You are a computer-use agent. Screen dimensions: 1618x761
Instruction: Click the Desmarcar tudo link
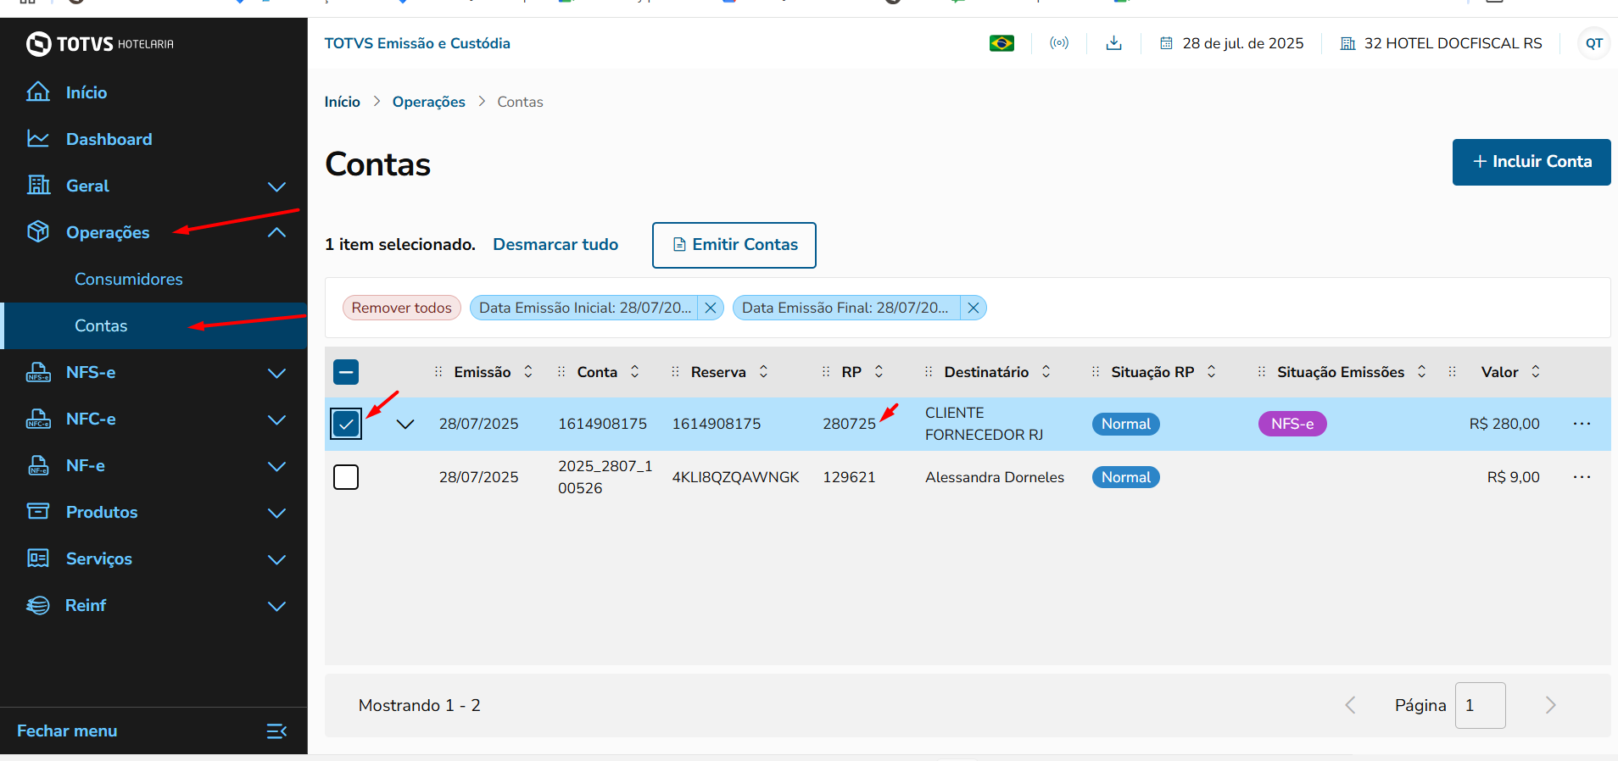click(555, 244)
